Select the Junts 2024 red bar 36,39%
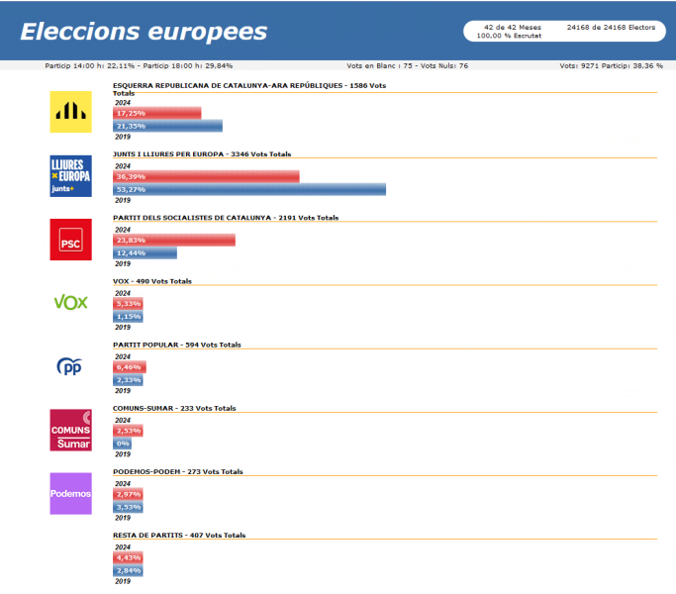The height and width of the screenshot is (594, 676). 206,176
